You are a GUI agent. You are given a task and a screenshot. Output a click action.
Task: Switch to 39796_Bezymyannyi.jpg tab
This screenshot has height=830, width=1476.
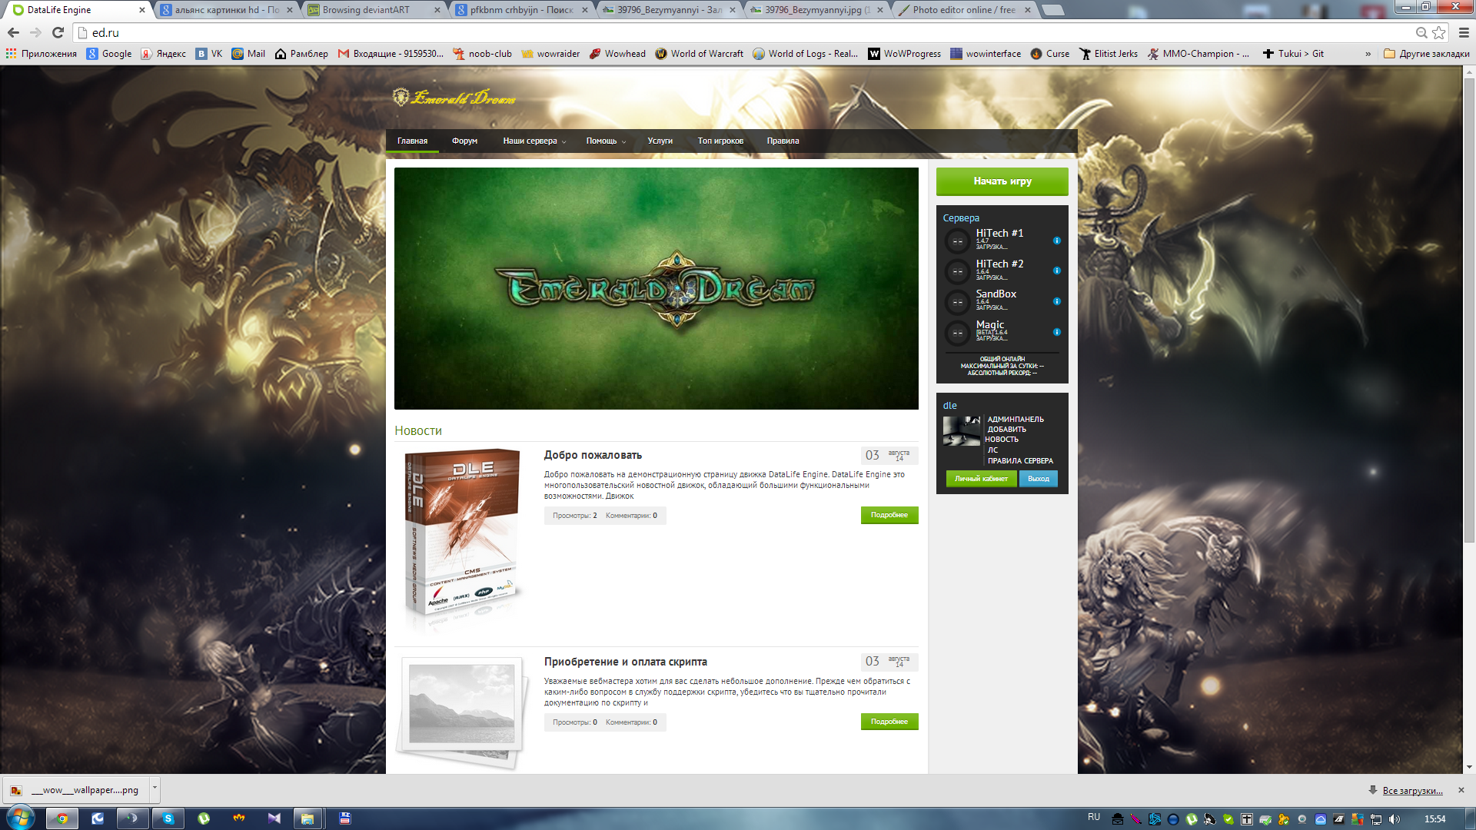tap(817, 10)
